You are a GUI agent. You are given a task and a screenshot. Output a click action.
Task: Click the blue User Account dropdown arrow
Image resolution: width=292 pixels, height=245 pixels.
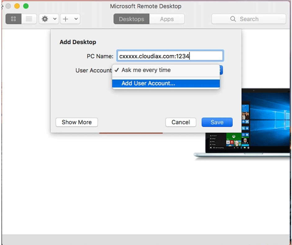click(221, 70)
